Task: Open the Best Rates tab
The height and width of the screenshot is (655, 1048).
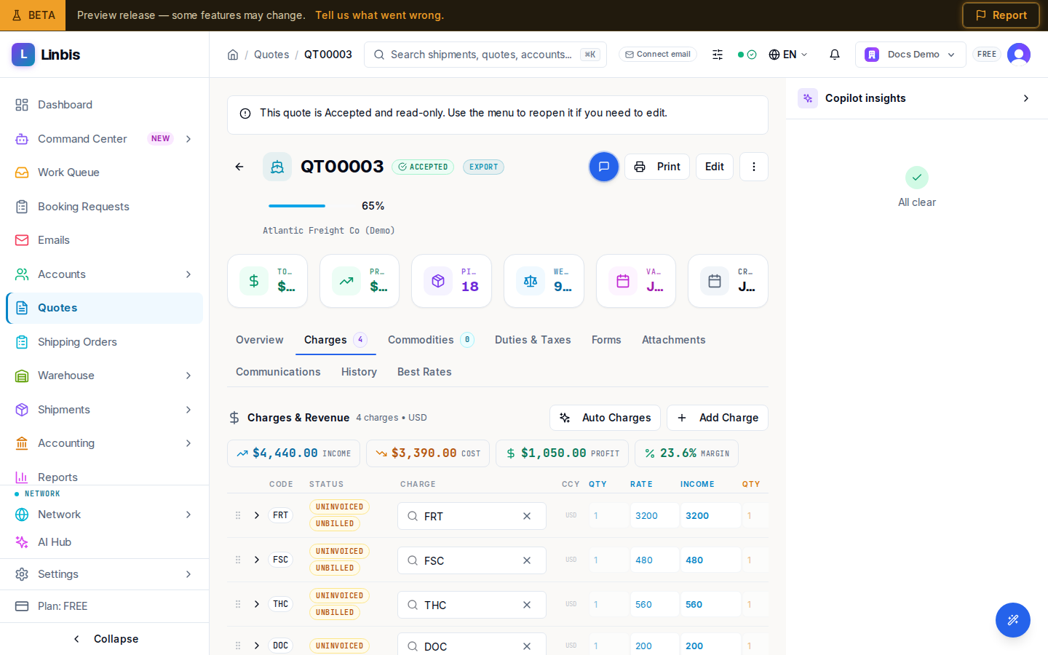Action: (x=424, y=372)
